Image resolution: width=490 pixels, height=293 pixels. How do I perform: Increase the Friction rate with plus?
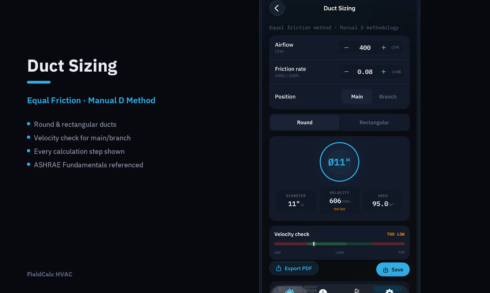(383, 72)
